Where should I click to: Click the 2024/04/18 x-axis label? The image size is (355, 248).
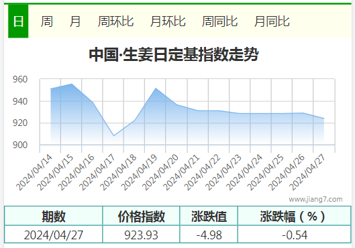pos(118,172)
